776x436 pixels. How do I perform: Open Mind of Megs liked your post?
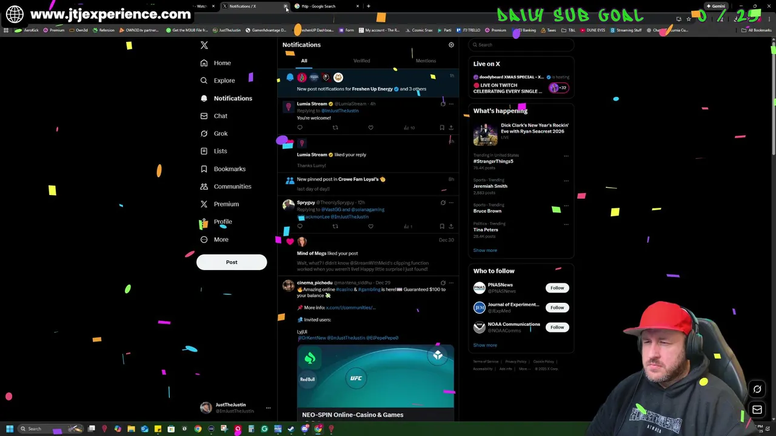[368, 254]
